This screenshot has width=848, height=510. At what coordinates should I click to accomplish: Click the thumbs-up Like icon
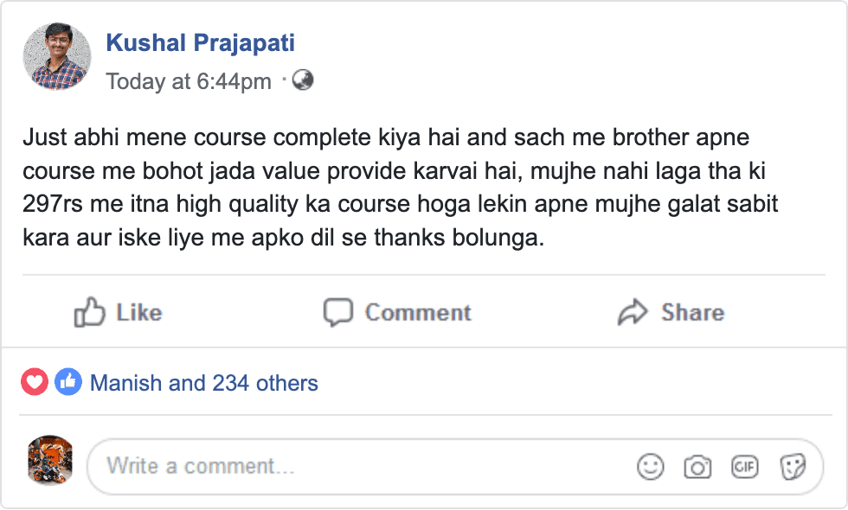coord(90,312)
